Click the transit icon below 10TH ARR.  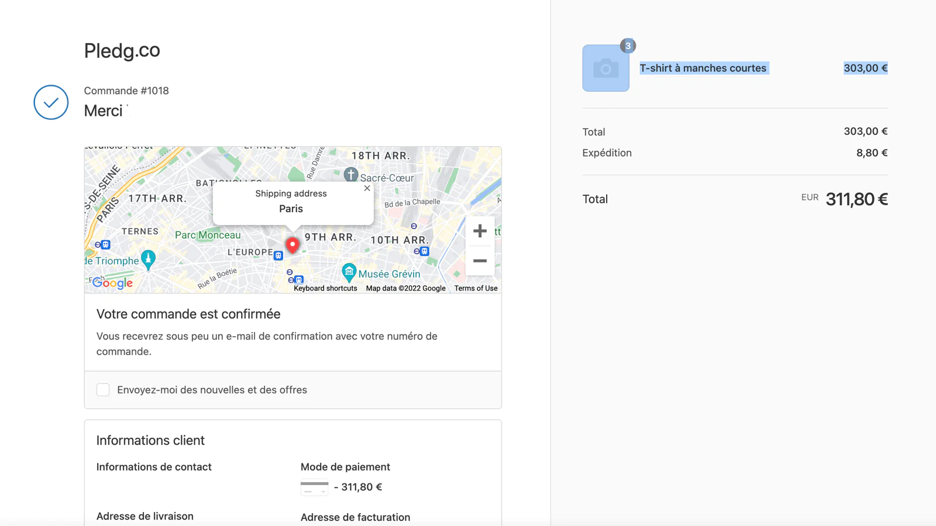tap(422, 251)
